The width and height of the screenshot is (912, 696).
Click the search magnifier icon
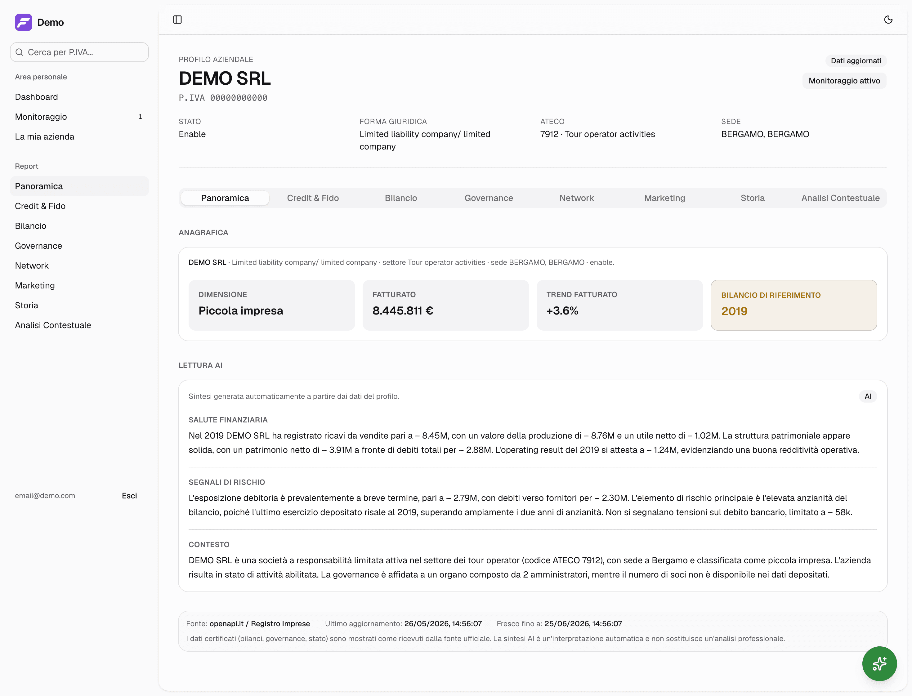(x=19, y=52)
